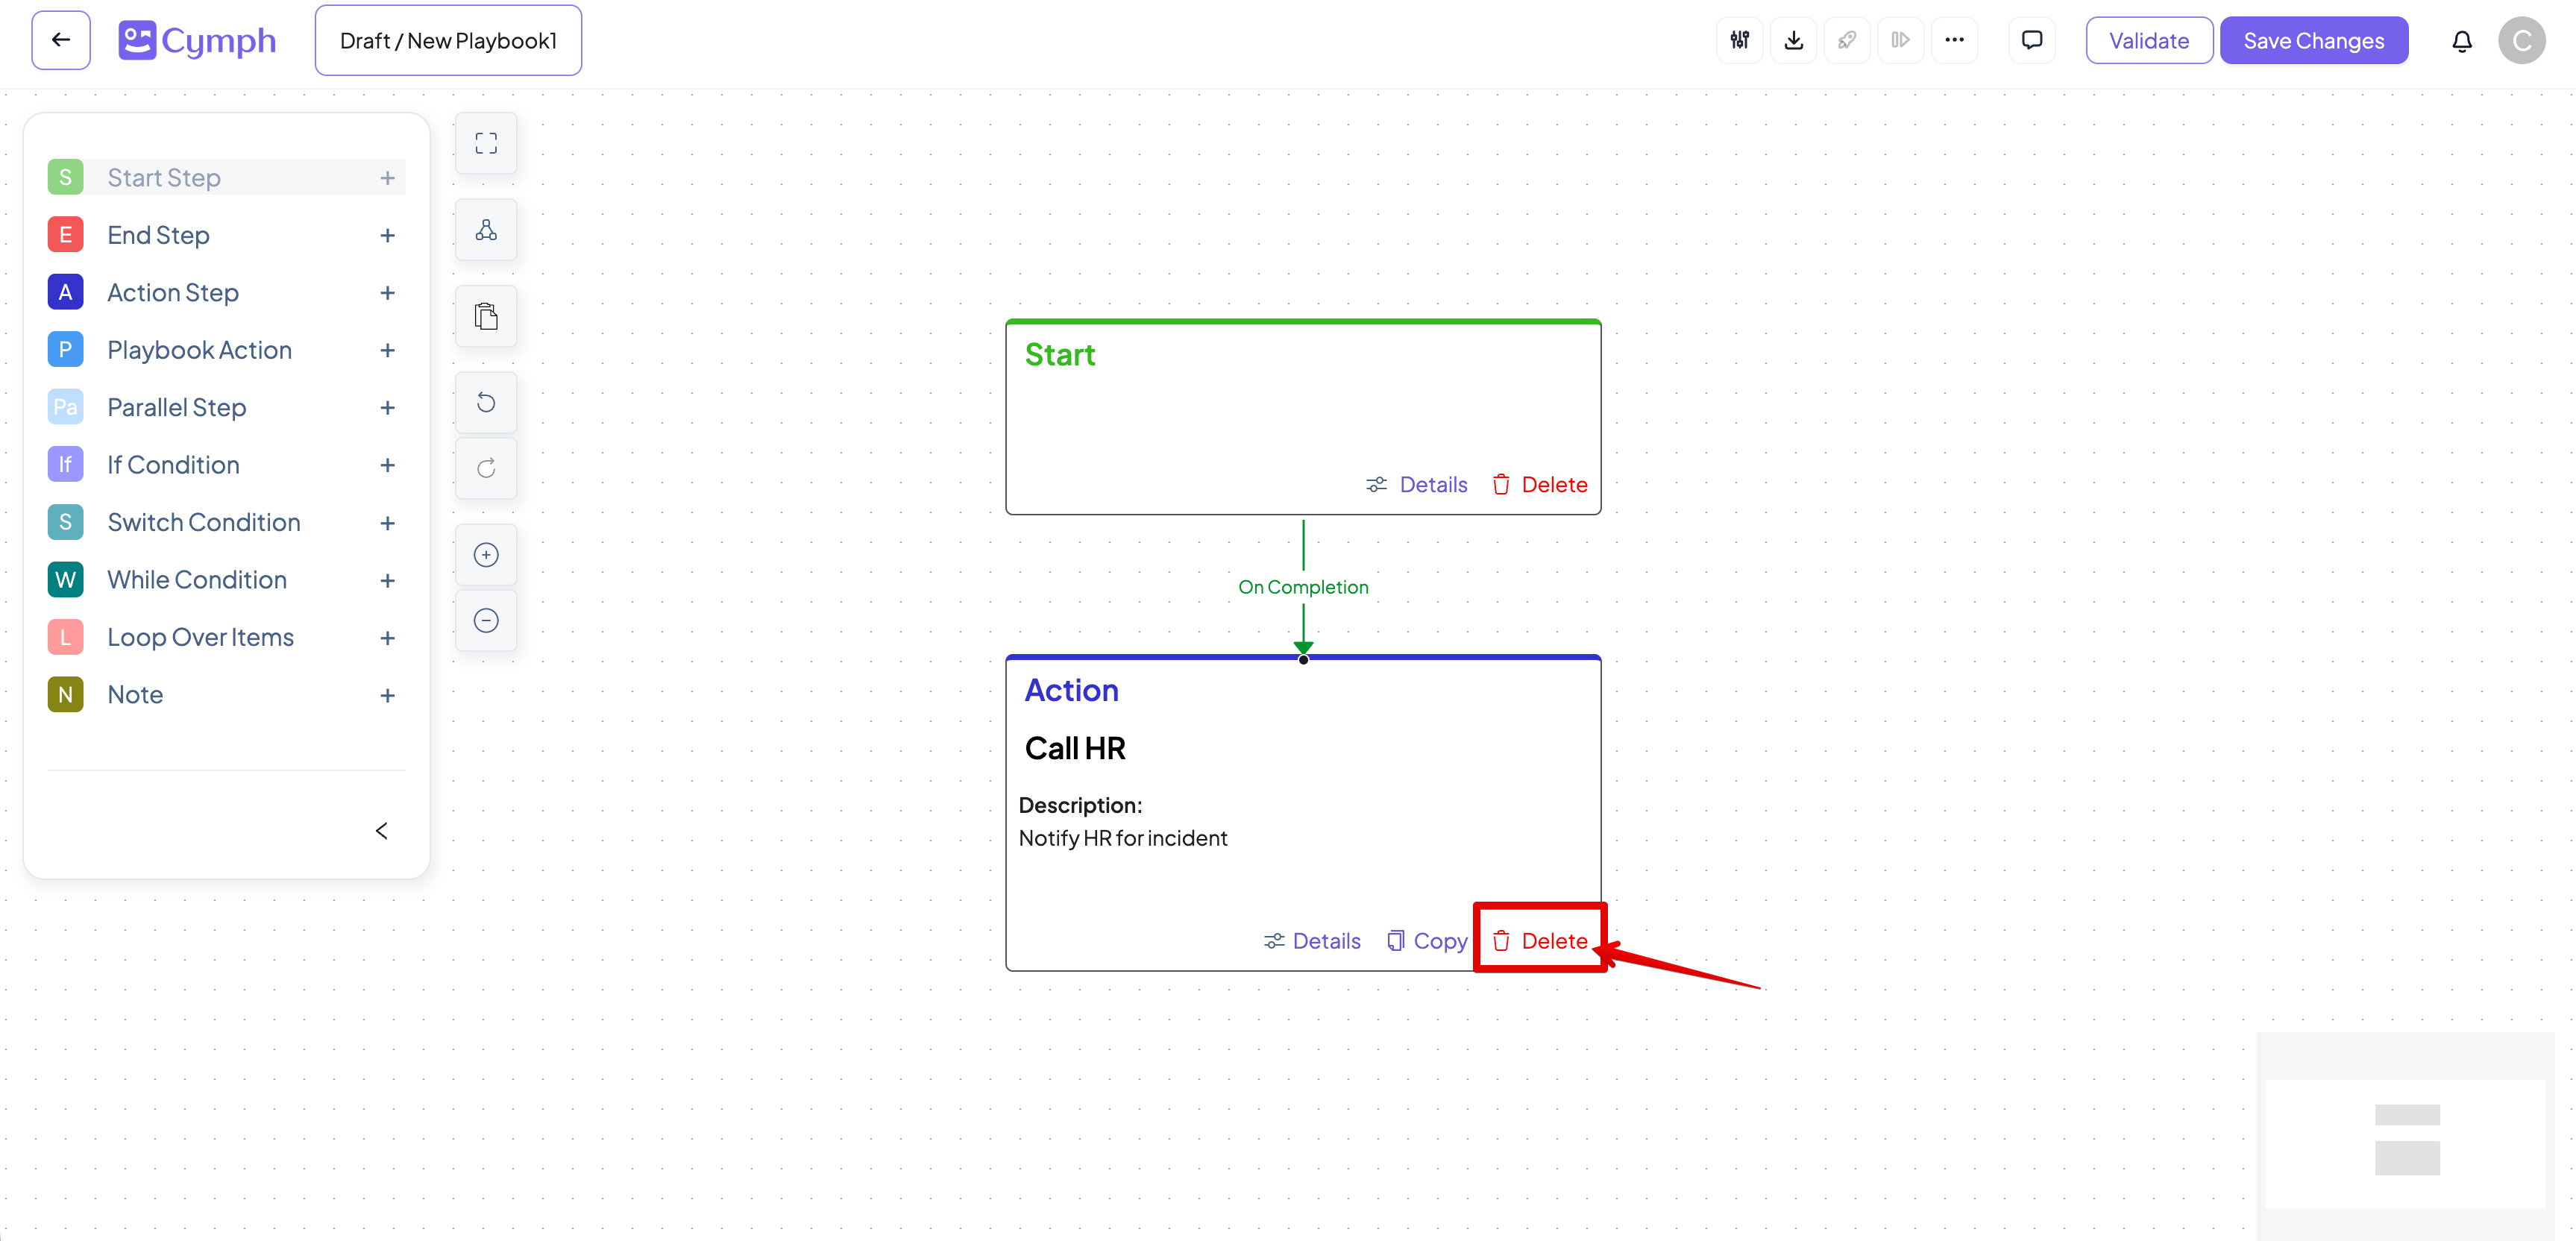Open the notifications bell
Image resolution: width=2576 pixels, height=1241 pixels.
(x=2461, y=41)
